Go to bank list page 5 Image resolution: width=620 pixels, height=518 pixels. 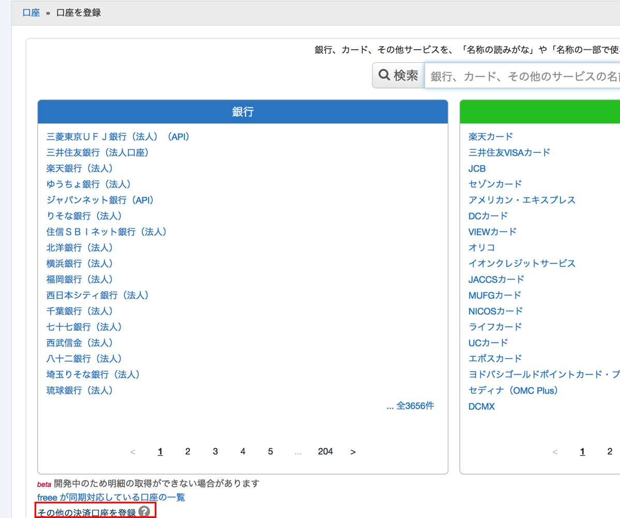click(x=271, y=452)
